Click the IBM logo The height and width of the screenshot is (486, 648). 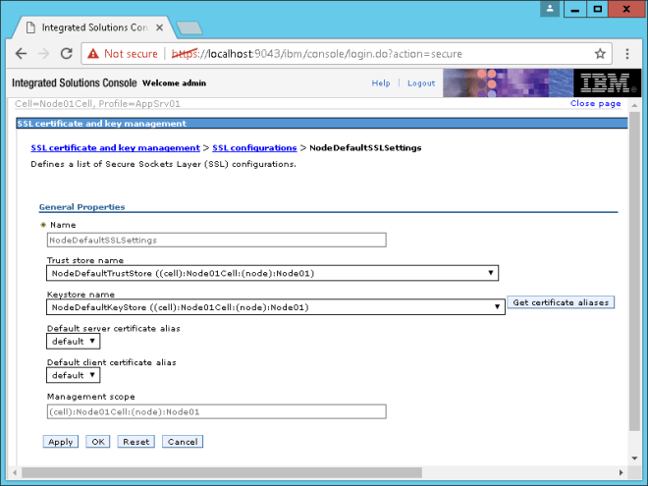[601, 83]
